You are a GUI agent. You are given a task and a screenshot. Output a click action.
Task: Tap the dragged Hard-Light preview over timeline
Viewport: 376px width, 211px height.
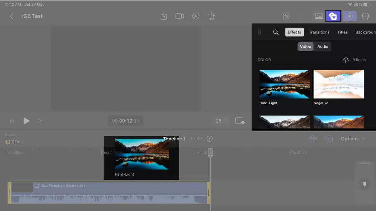[141, 158]
